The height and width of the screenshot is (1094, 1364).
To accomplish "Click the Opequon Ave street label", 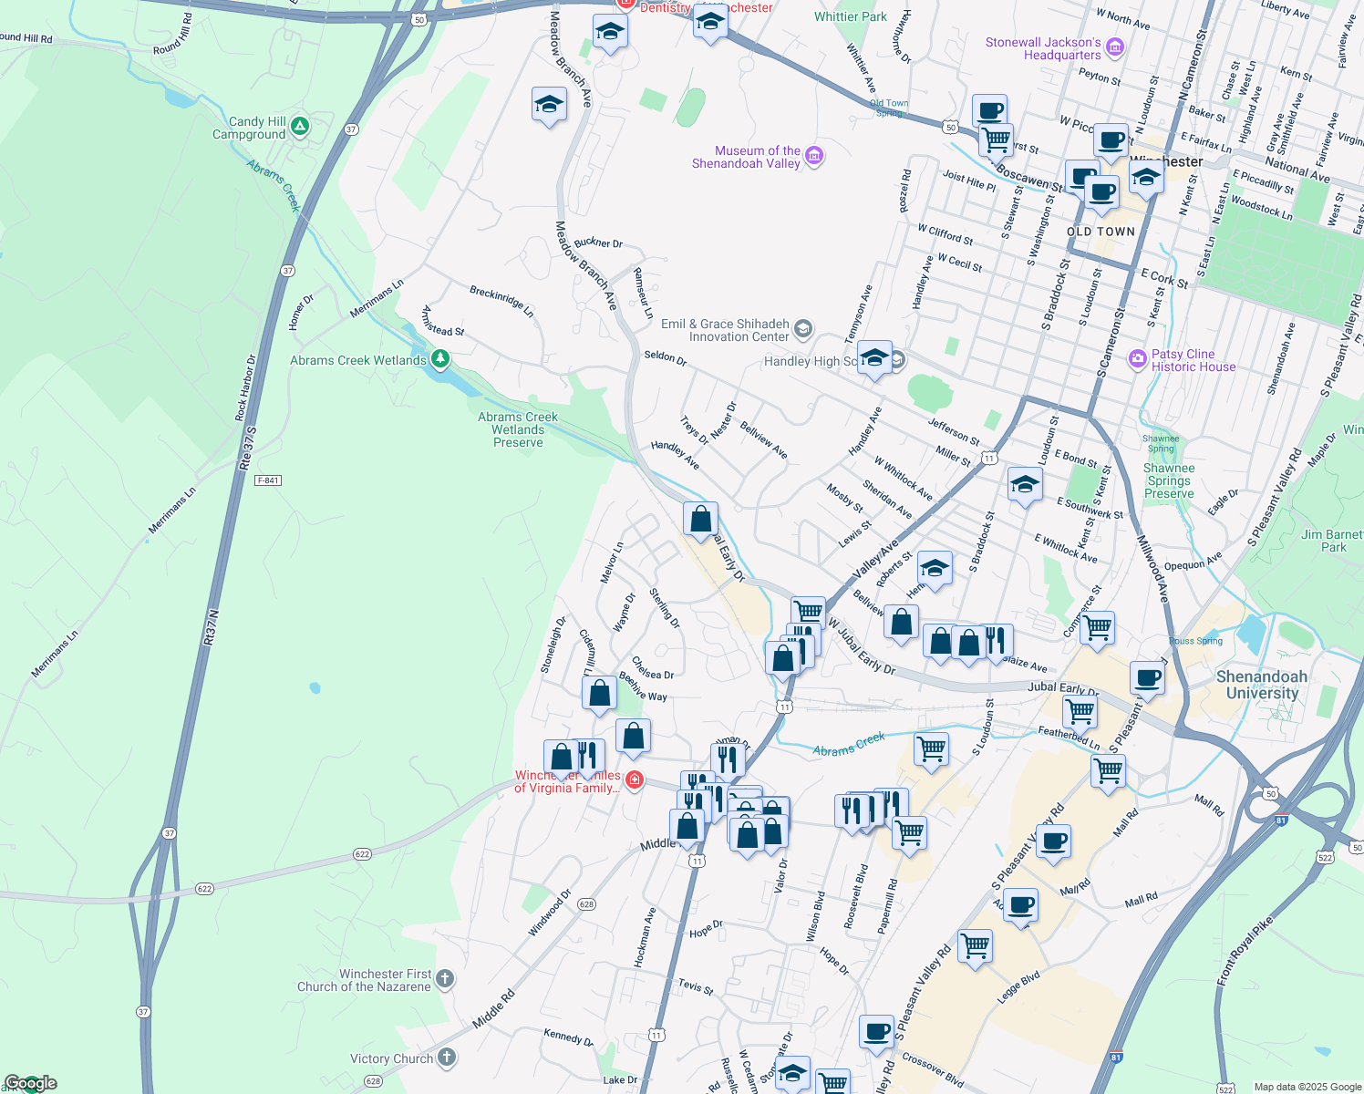I will [1193, 562].
